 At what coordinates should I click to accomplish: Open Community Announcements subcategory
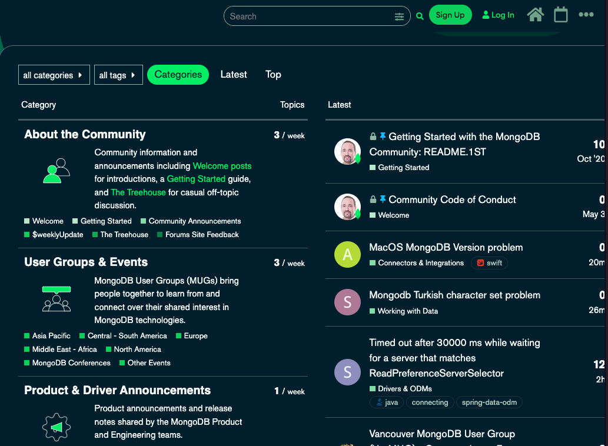coord(191,221)
